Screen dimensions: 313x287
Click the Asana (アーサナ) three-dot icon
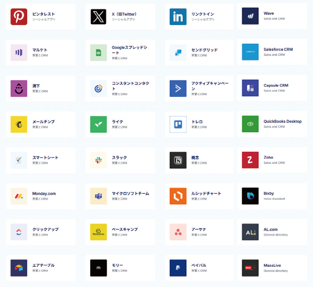click(x=178, y=232)
